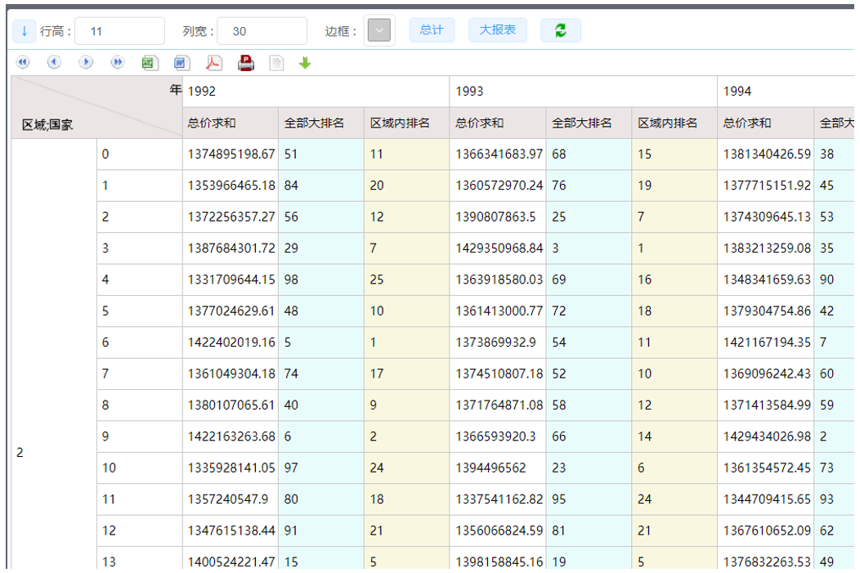
Task: Export the report as PDF
Action: pyautogui.click(x=213, y=63)
